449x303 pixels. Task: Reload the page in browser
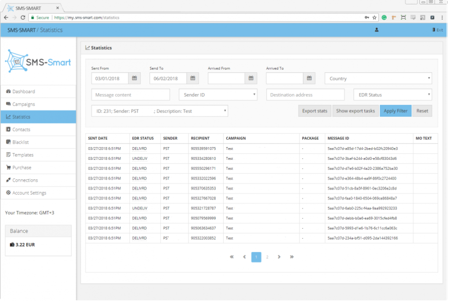pos(23,18)
